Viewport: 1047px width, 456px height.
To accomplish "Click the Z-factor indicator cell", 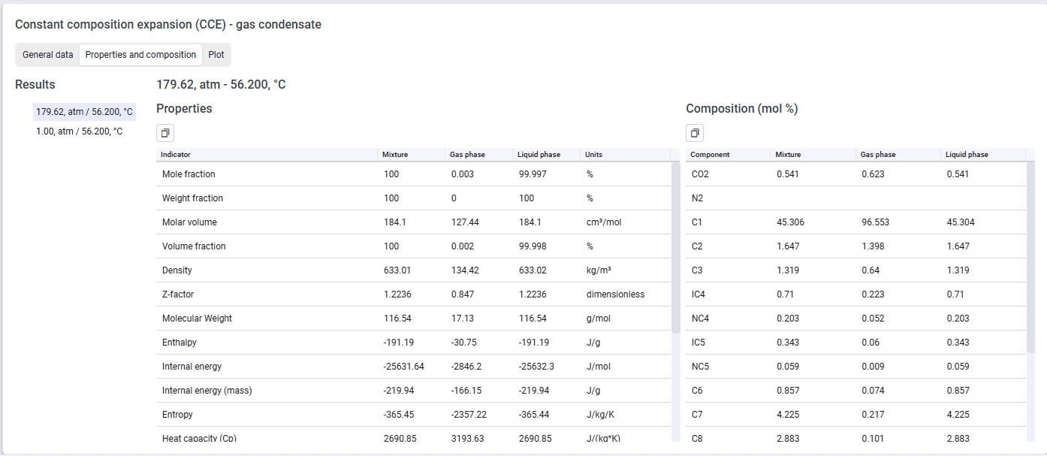I will point(267,294).
